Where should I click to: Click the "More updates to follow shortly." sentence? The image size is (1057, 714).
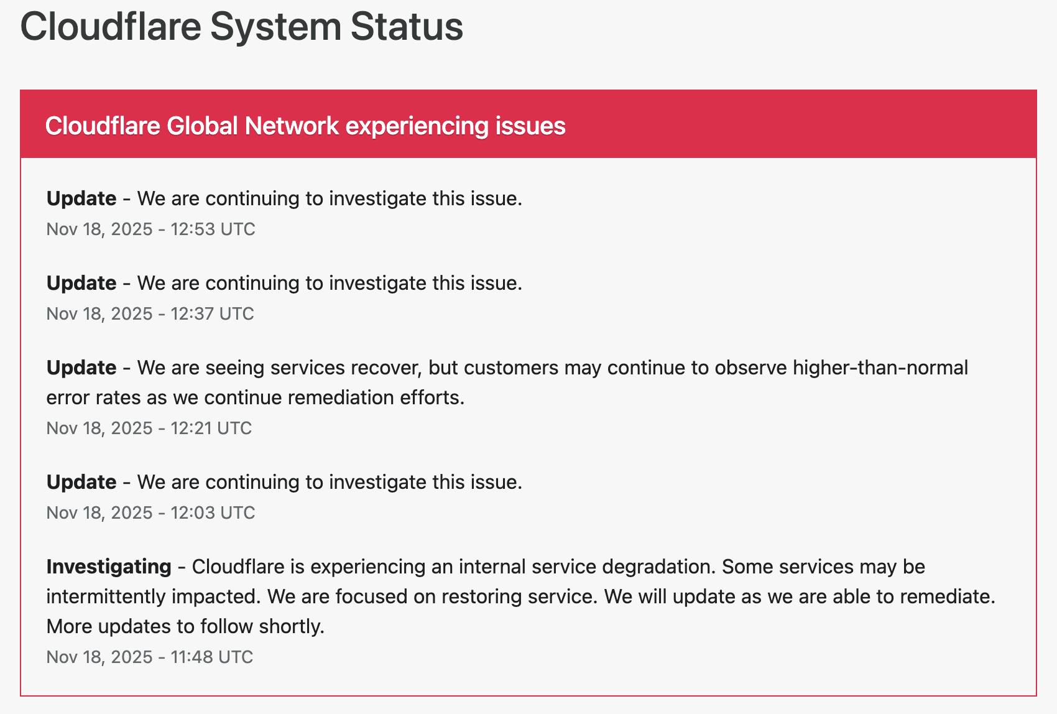185,626
